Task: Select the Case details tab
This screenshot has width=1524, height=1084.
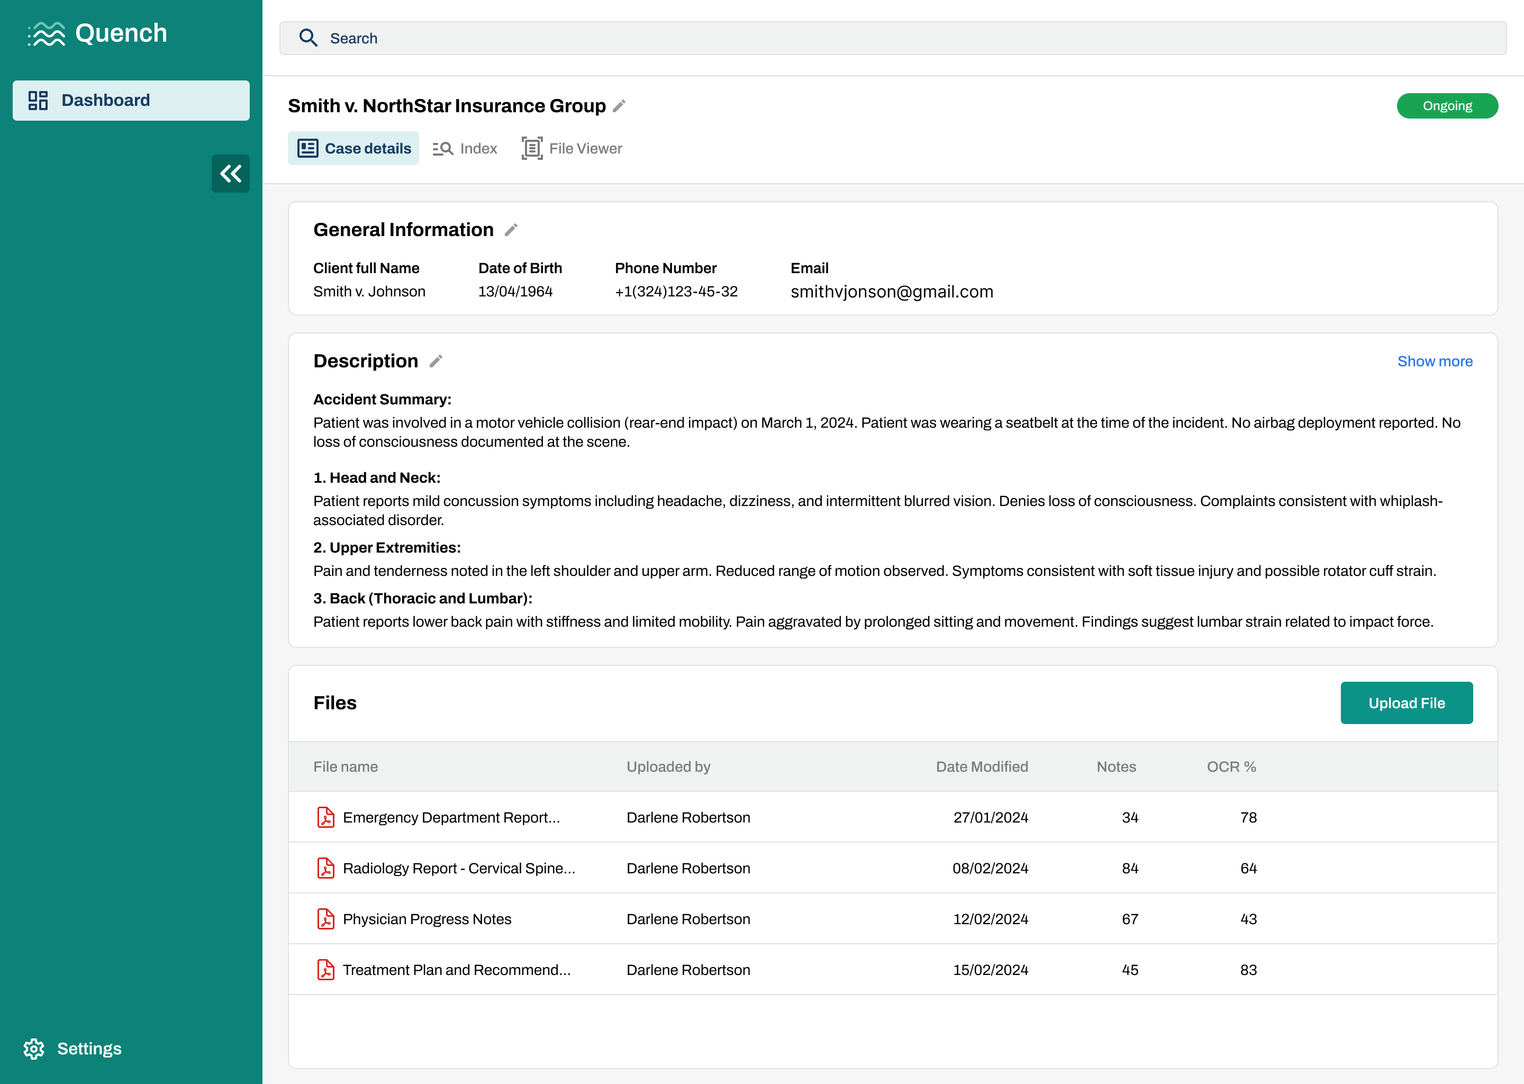Action: pos(353,148)
